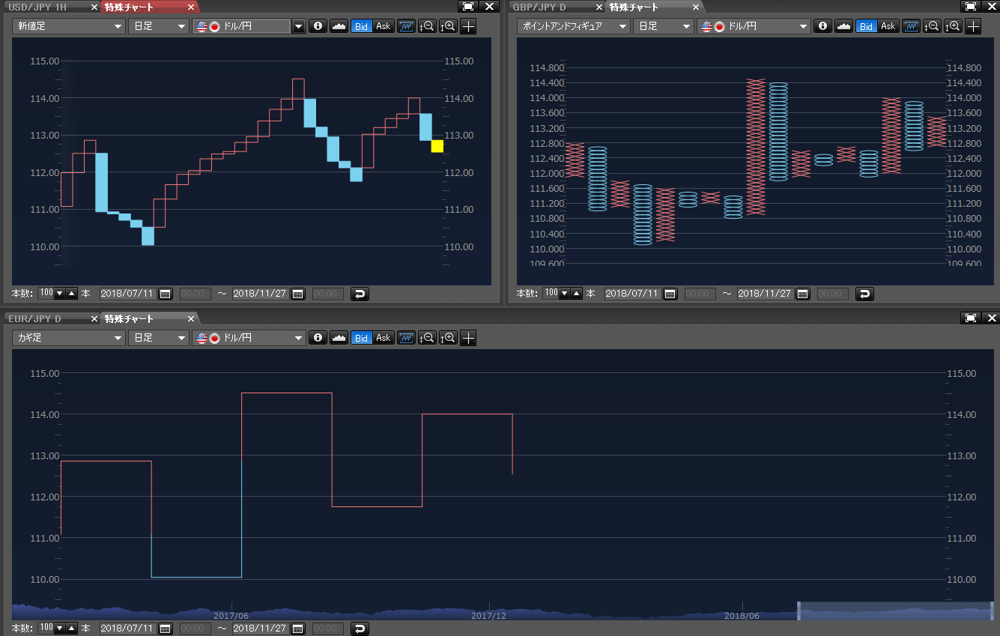Viewport: 1000px width, 636px height.
Task: Click bar count field 100 in カギ足 panel
Action: click(x=47, y=629)
